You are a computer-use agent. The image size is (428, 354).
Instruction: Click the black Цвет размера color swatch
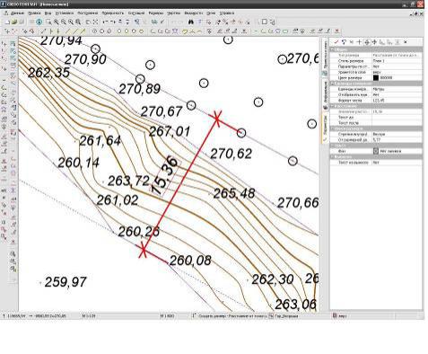pos(376,78)
